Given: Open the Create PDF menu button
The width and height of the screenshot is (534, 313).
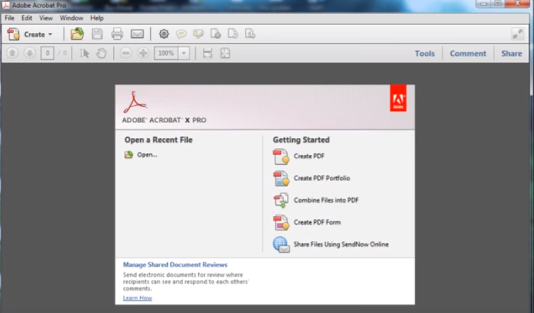Looking at the screenshot, I should tap(30, 34).
